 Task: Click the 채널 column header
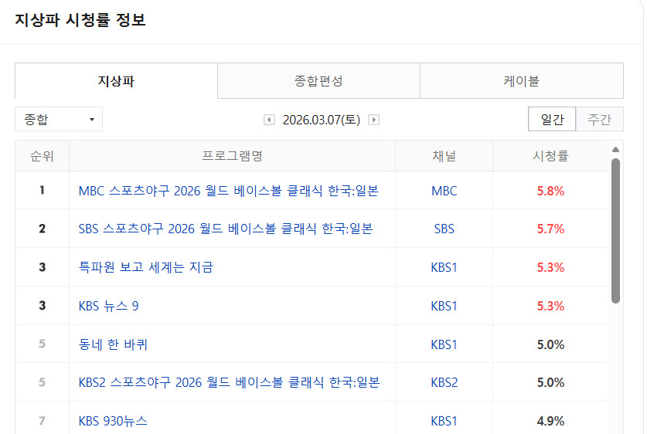444,156
